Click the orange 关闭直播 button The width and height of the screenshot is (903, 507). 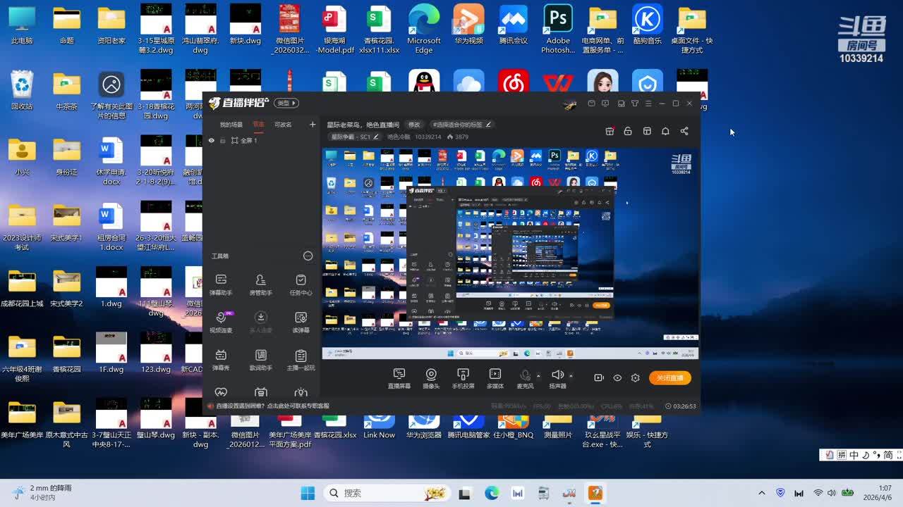click(x=669, y=378)
